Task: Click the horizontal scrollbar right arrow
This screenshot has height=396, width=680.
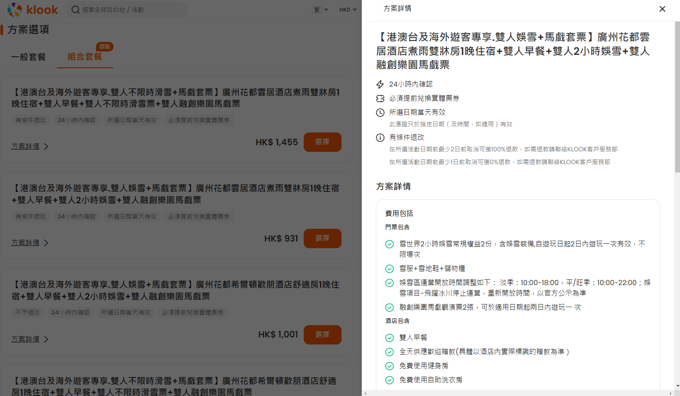Action: (671, 393)
